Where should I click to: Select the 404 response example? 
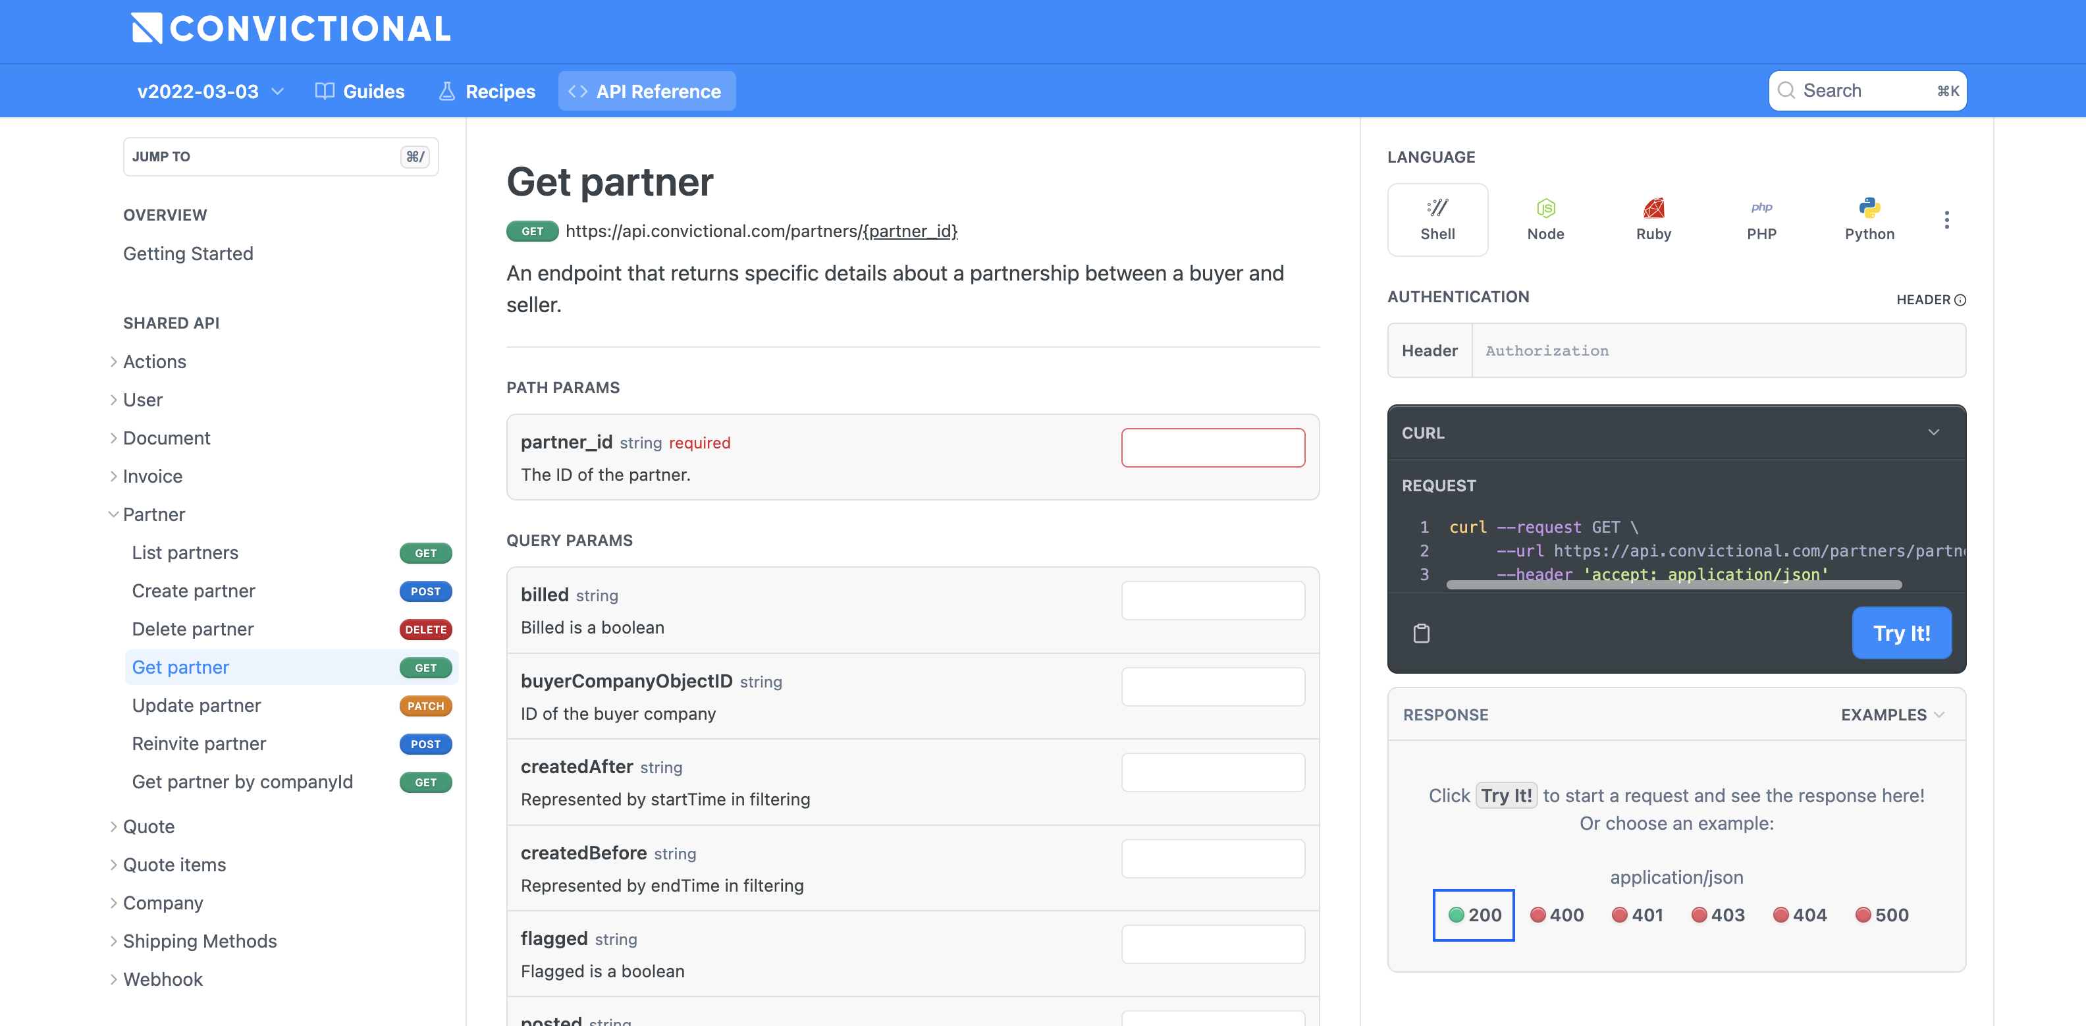coord(1800,915)
